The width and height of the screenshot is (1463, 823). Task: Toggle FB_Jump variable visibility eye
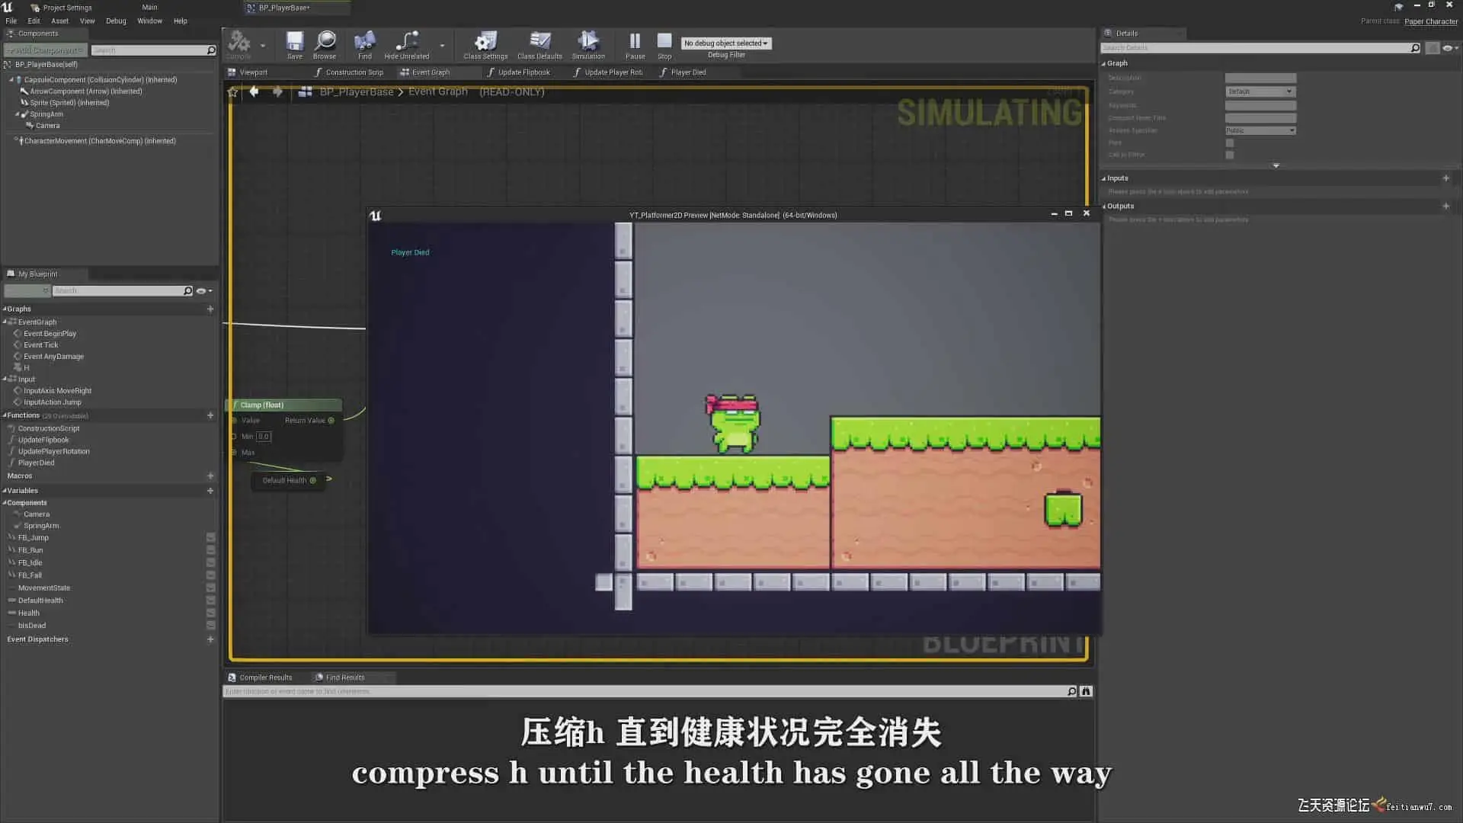(210, 538)
